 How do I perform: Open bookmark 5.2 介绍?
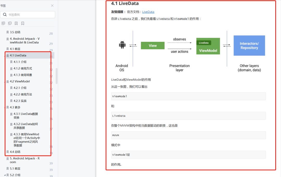(15, 175)
